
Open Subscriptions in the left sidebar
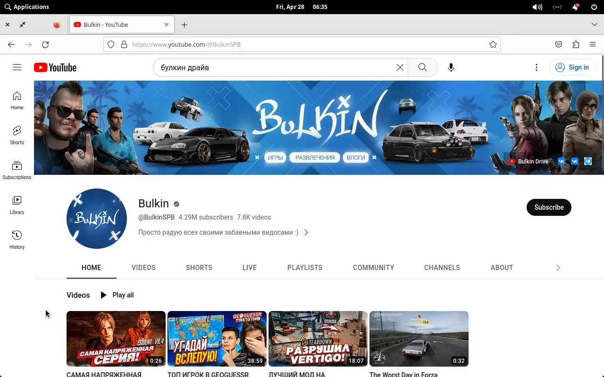[x=17, y=170]
